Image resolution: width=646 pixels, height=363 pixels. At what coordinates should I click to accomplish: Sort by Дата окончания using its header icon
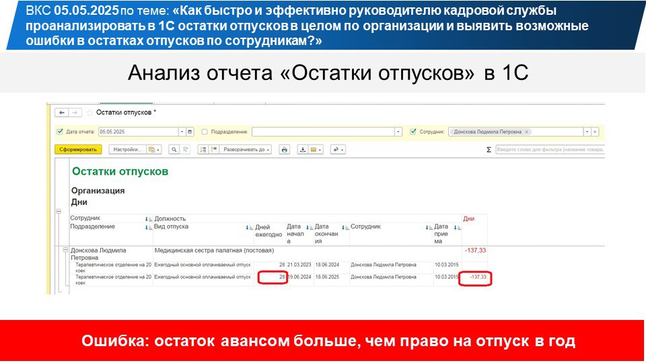click(345, 228)
